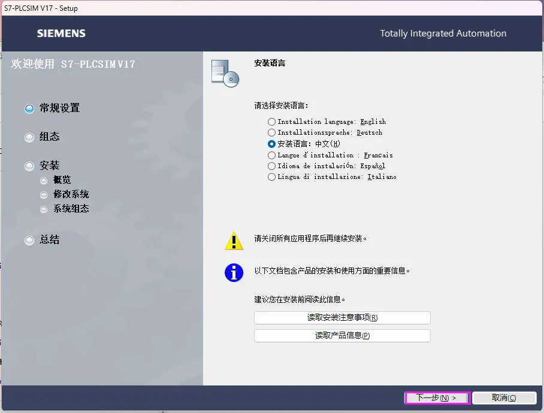Click the 组态 step in sidebar

42,137
